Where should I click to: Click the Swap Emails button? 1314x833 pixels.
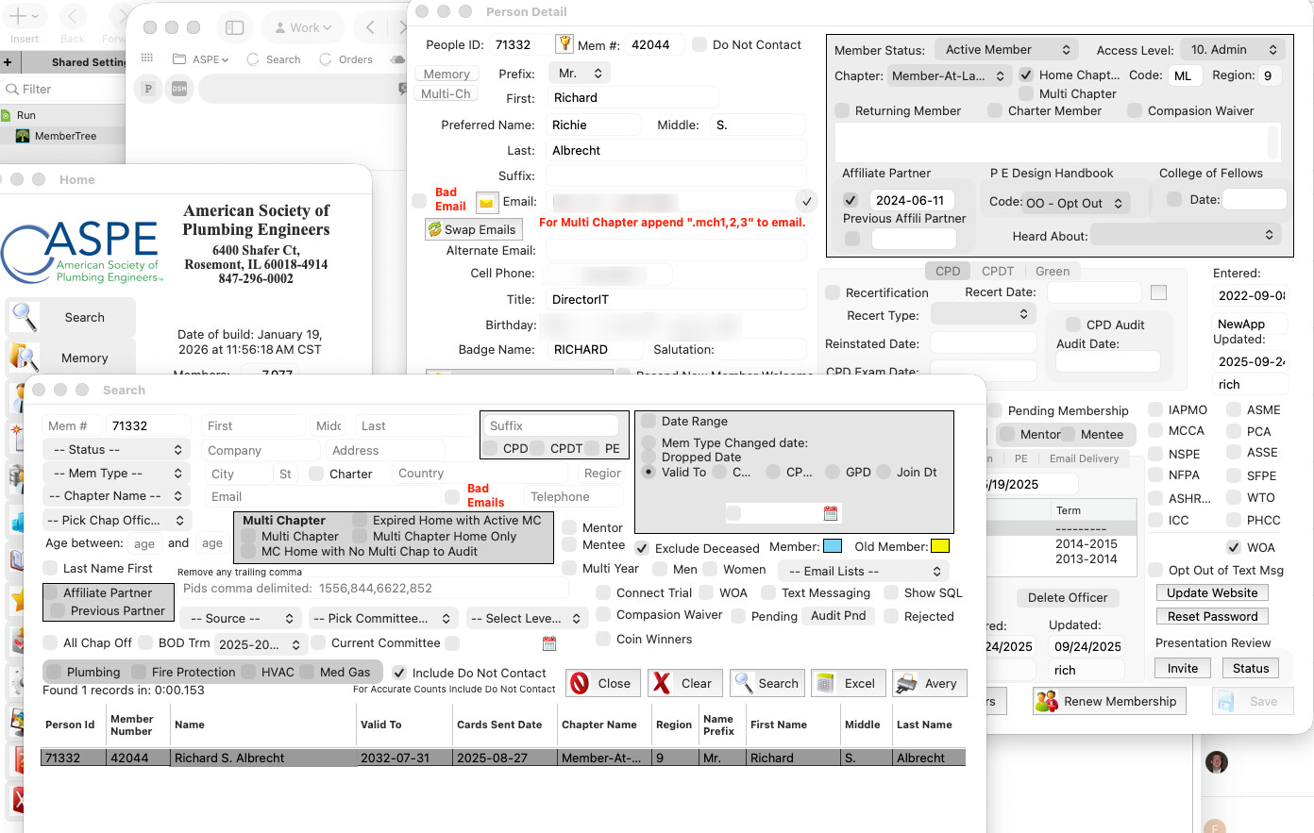click(x=471, y=229)
